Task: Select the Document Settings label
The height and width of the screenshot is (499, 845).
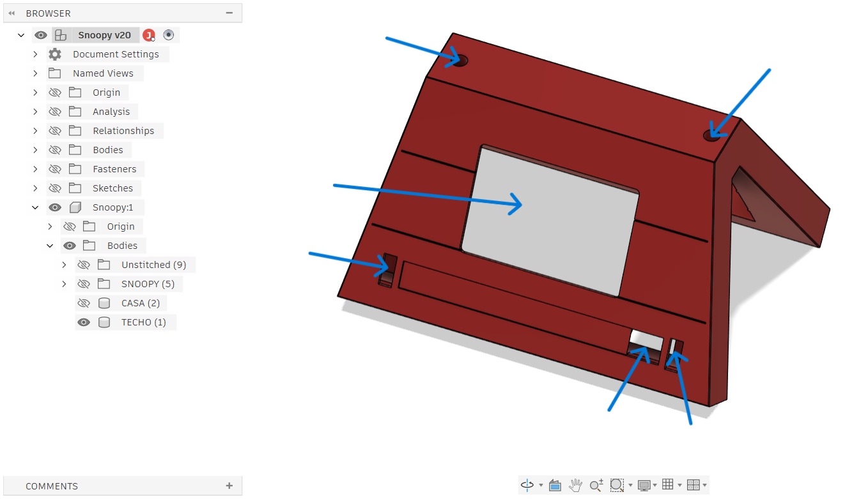Action: [x=116, y=54]
